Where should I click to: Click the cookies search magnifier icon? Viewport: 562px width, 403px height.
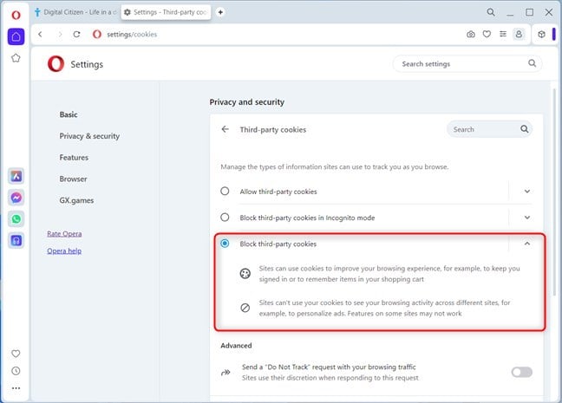point(524,129)
